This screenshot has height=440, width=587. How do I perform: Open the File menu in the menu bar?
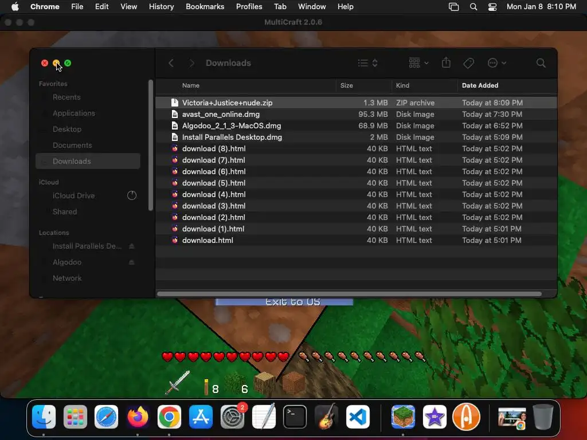(77, 7)
